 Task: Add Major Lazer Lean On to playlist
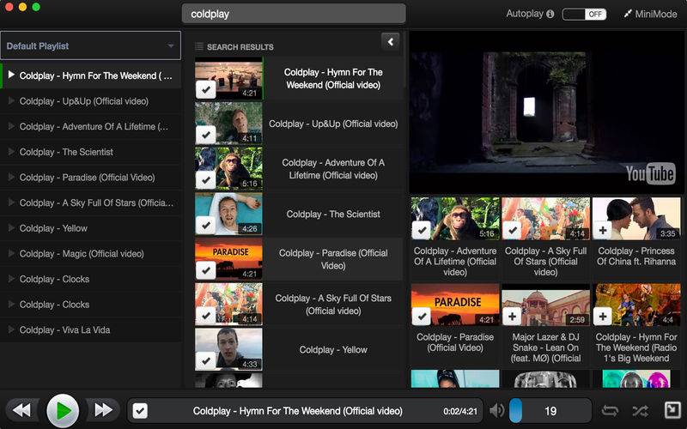pyautogui.click(x=512, y=316)
